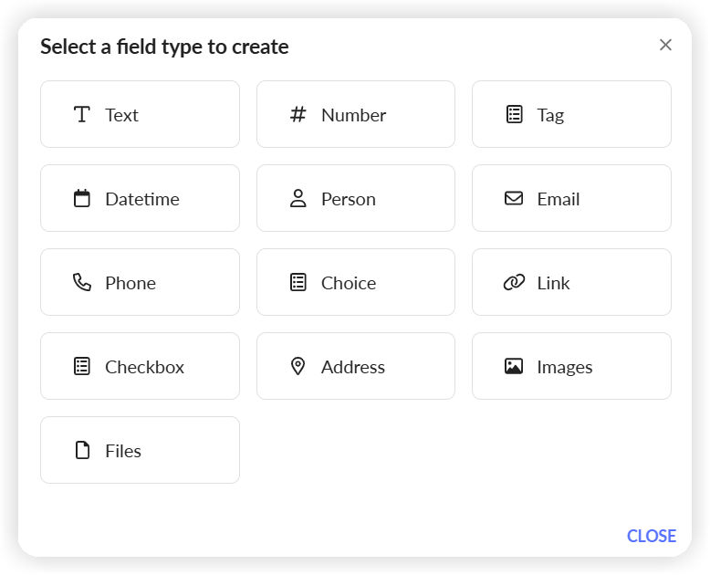Create a Phone field
Image resolution: width=710 pixels, height=575 pixels.
pyautogui.click(x=140, y=282)
